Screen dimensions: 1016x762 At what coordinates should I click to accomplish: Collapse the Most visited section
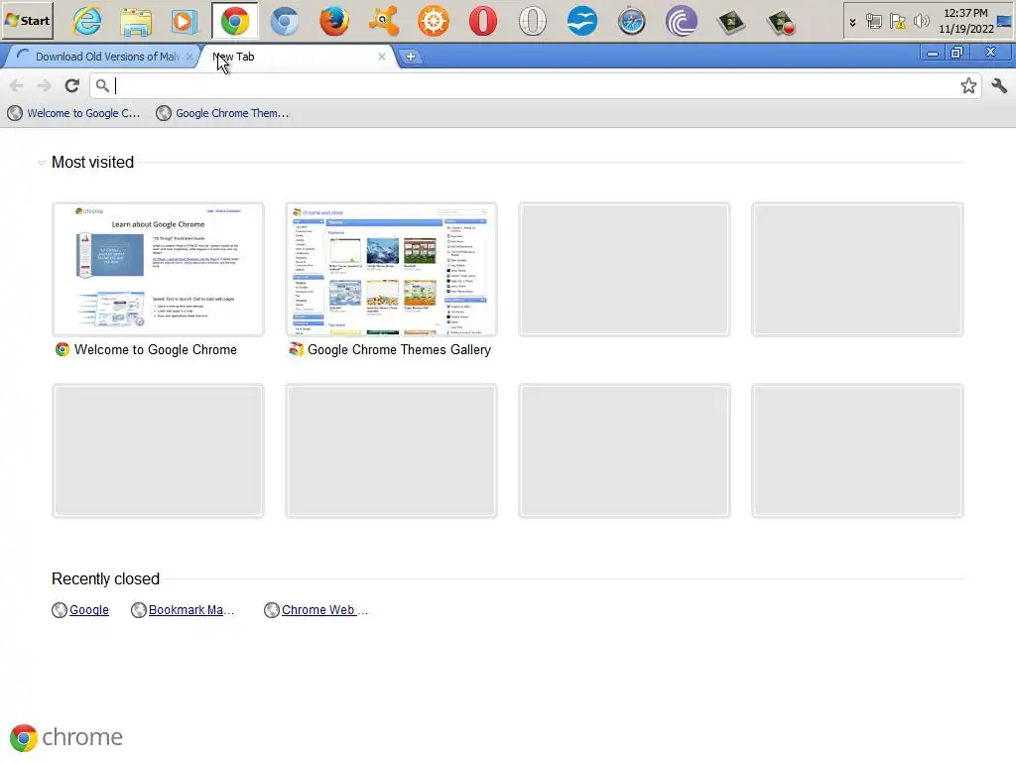tap(41, 163)
